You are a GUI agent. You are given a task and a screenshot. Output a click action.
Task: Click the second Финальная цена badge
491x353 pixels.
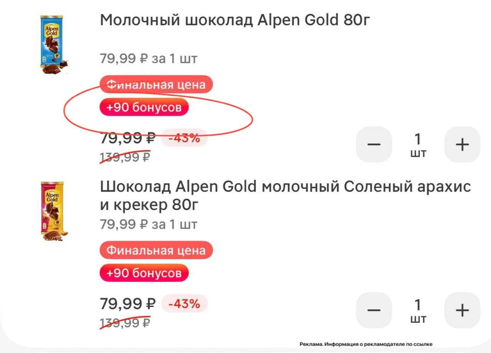tap(156, 250)
